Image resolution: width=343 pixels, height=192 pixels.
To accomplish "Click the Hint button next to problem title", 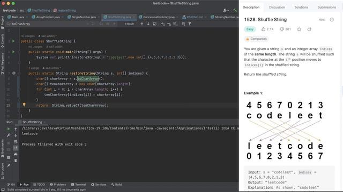I will (322, 20).
